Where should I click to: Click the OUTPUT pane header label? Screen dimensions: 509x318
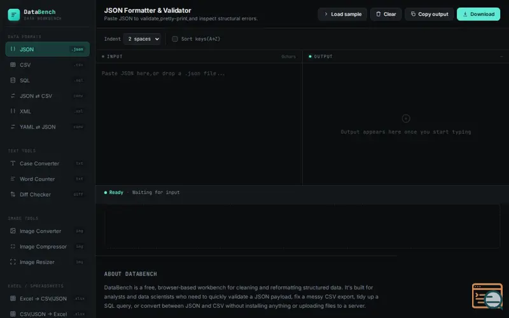(x=323, y=57)
